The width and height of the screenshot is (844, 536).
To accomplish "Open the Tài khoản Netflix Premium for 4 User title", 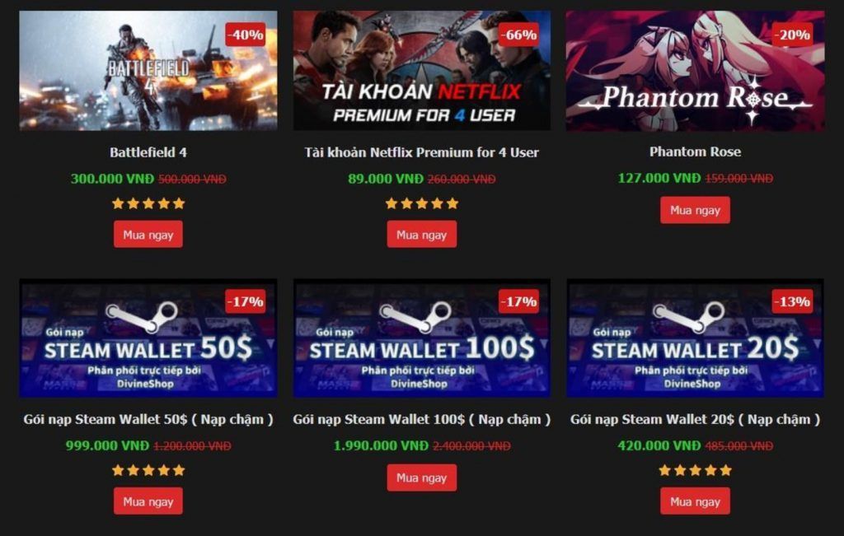I will click(421, 152).
